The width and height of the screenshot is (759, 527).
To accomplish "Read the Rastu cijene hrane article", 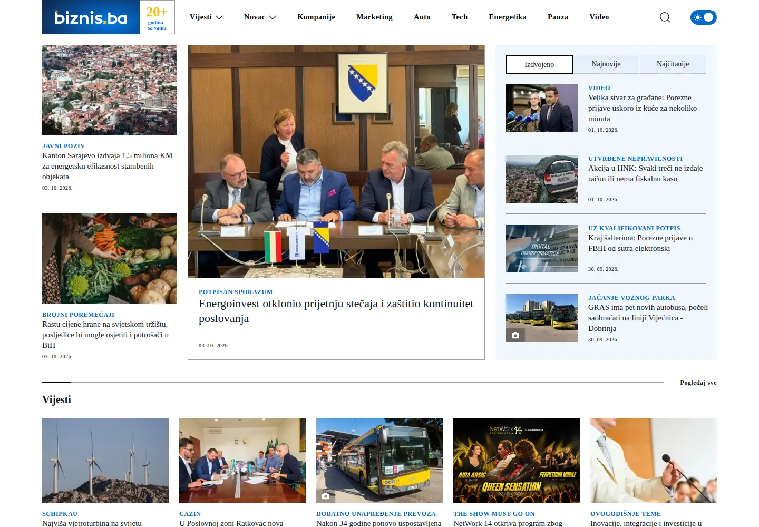I will pos(105,335).
